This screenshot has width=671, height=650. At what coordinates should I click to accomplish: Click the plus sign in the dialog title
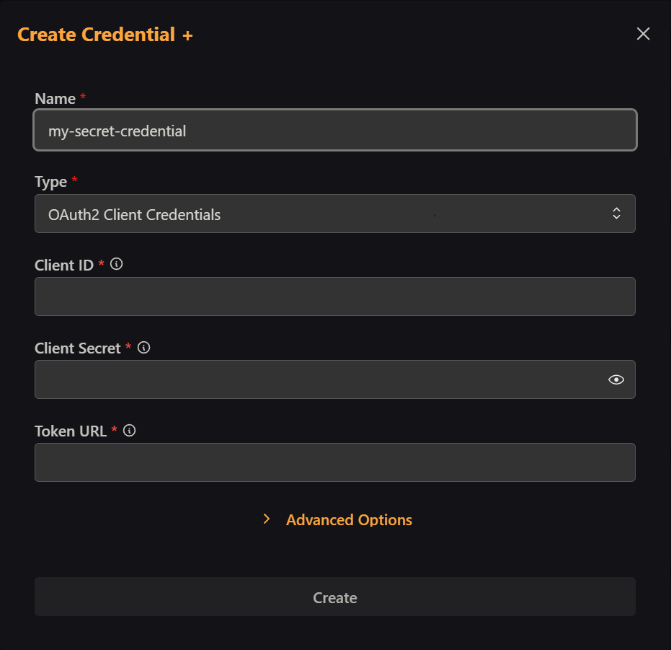[x=187, y=35]
